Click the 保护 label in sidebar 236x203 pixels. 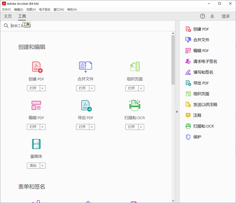coord(197,137)
